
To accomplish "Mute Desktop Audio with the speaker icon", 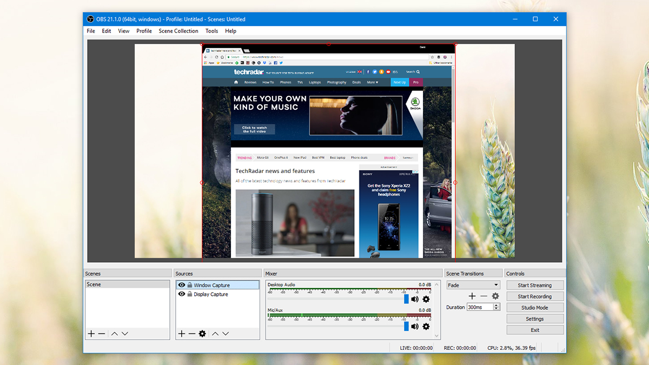I will pos(415,299).
